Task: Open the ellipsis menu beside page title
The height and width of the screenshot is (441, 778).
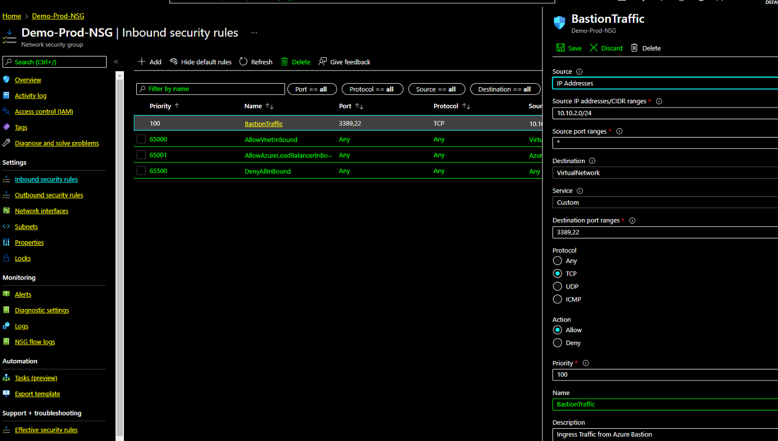Action: pyautogui.click(x=254, y=33)
